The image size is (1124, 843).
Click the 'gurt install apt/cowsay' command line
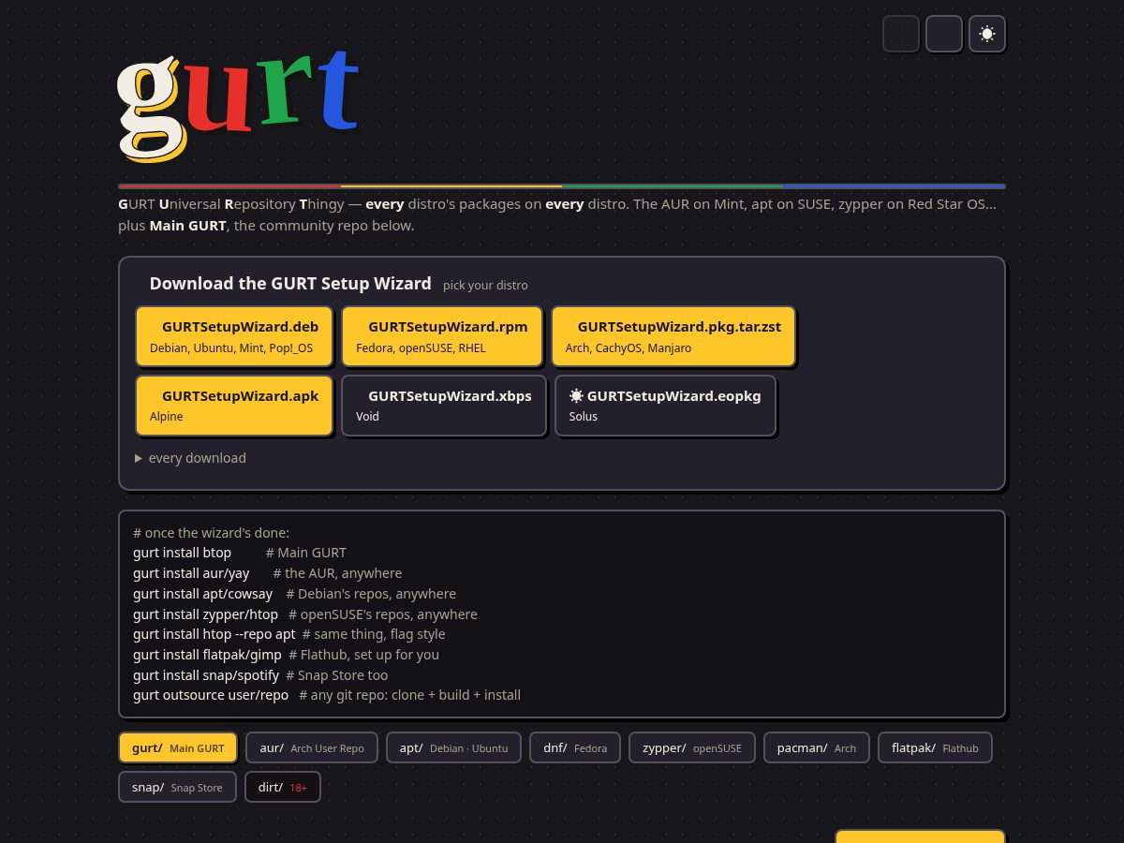[x=295, y=594]
